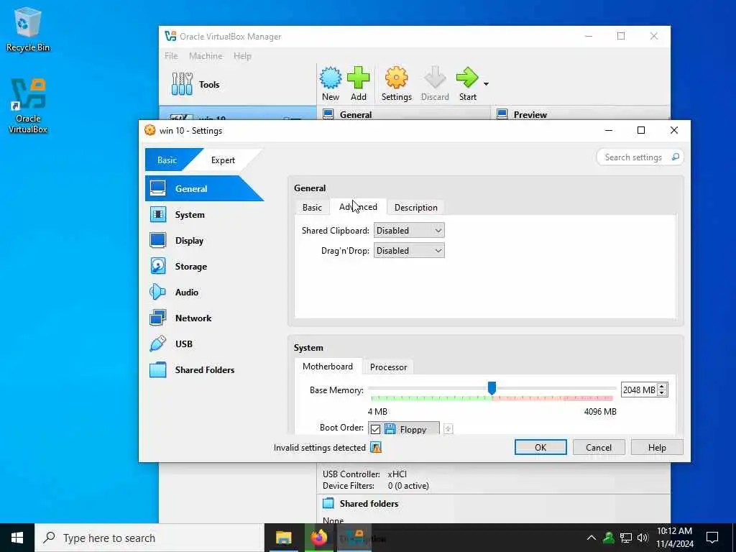Open the Help menu in VirtualBox Manager
The width and height of the screenshot is (736, 552).
(242, 56)
